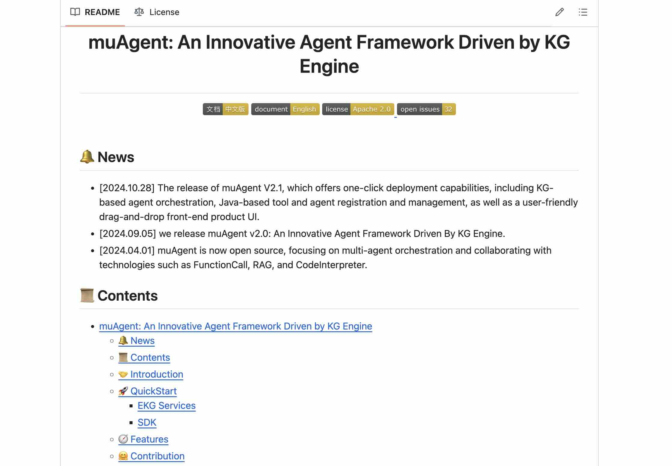Screen dimensions: 672x466
Task: Expand the EKG Services nested link
Action: pos(166,406)
